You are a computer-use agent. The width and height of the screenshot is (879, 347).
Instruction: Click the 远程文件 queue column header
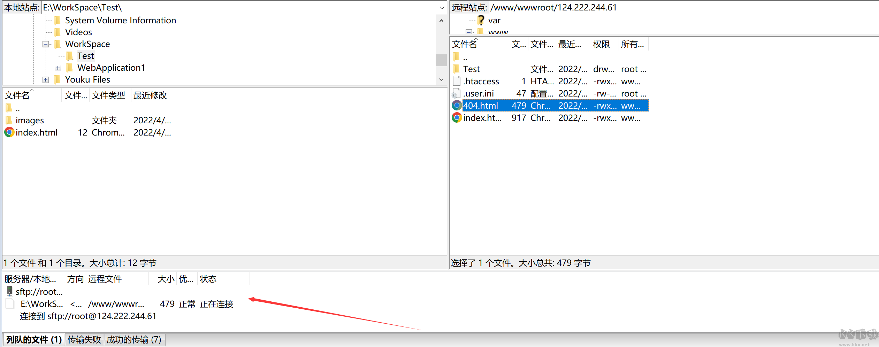(117, 279)
